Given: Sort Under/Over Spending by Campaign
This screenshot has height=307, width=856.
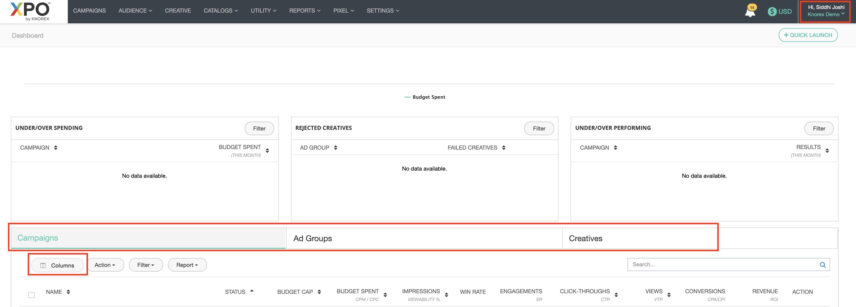Looking at the screenshot, I should tap(55, 148).
